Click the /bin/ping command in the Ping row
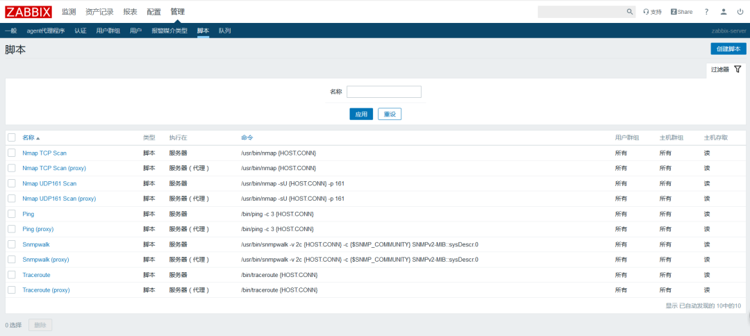 pyautogui.click(x=277, y=214)
